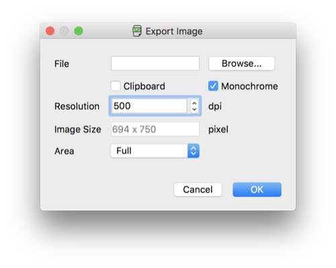The width and height of the screenshot is (336, 268).
Task: Click inside the File path text field
Action: pos(155,63)
